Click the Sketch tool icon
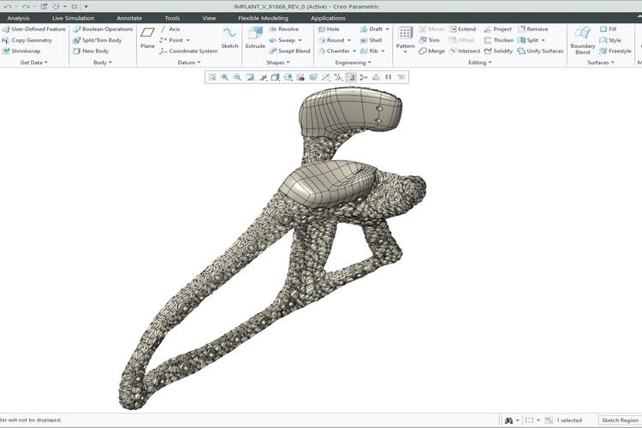Screen dimensions: 642x428 tap(229, 36)
